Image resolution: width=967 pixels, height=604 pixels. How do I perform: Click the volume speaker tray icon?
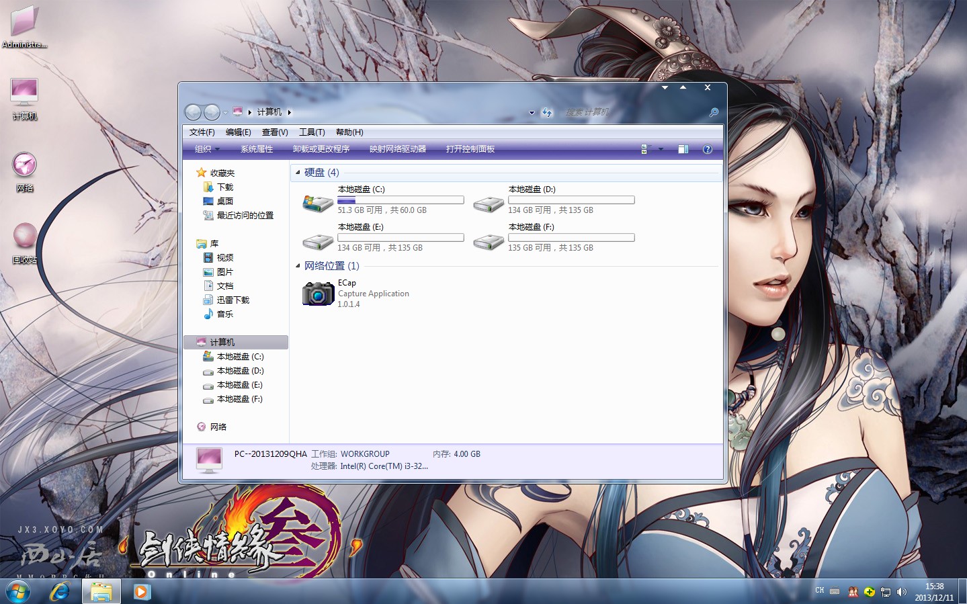tap(902, 592)
